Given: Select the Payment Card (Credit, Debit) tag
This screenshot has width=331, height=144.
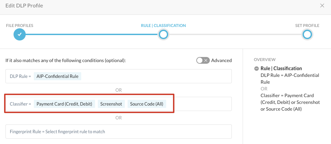Looking at the screenshot, I should tap(64, 104).
